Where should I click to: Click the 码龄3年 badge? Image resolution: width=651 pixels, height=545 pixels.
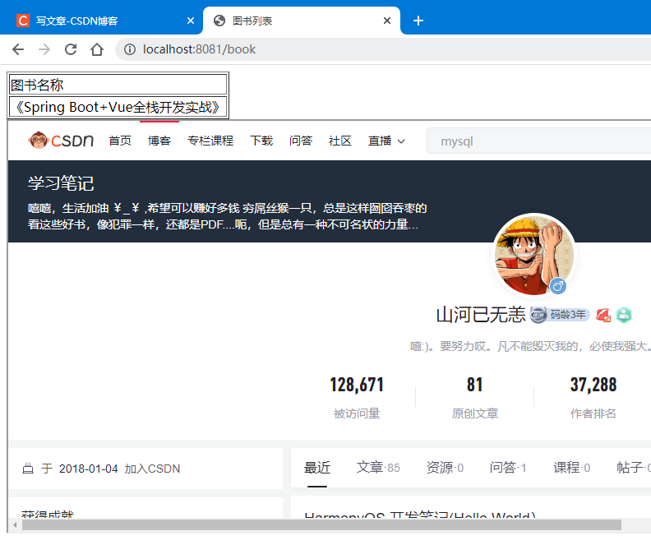pos(560,315)
